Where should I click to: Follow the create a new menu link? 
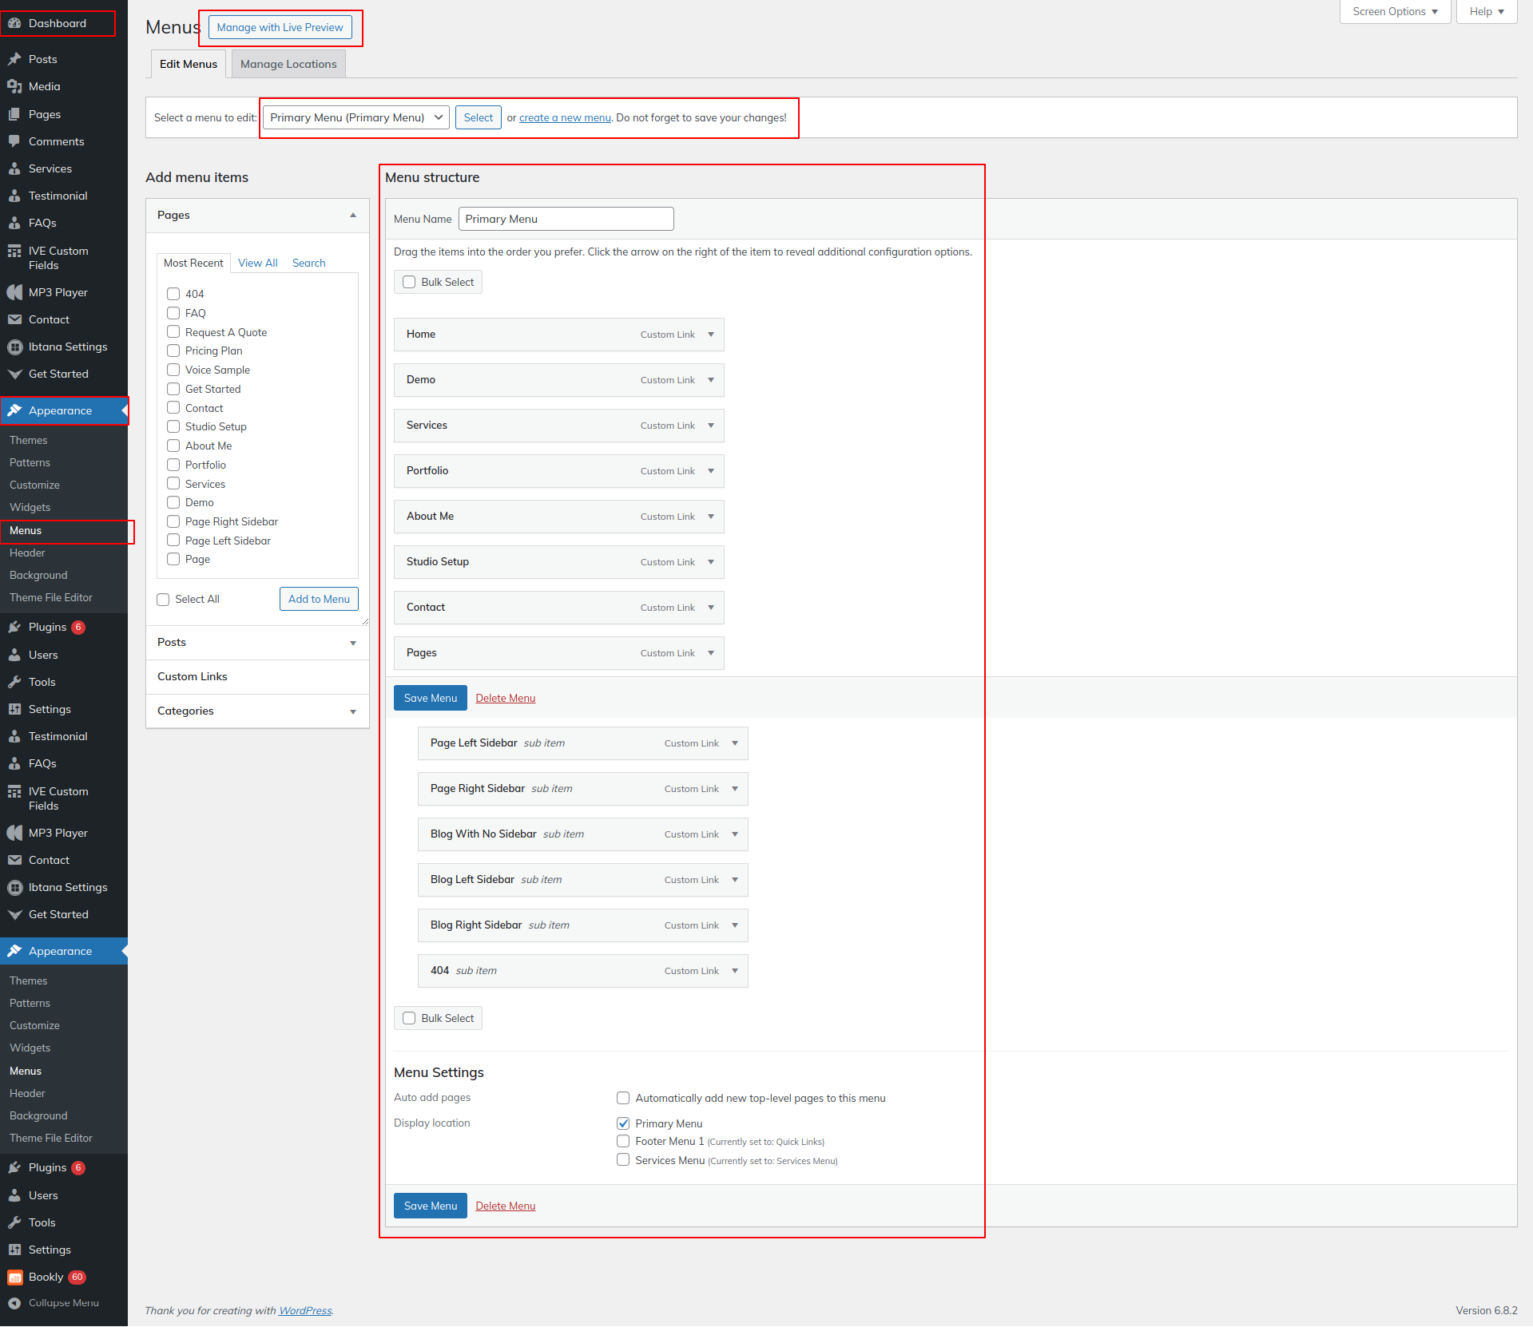point(565,117)
